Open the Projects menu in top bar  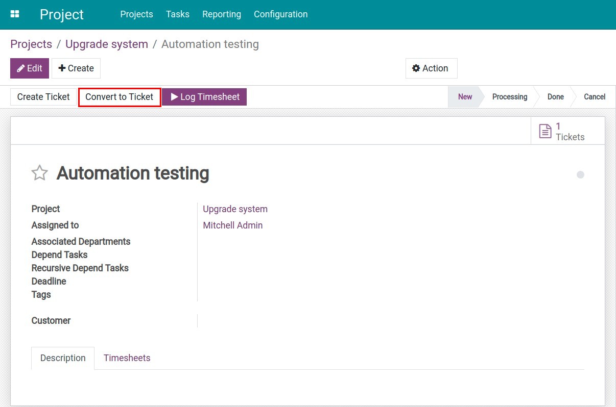[x=136, y=14]
